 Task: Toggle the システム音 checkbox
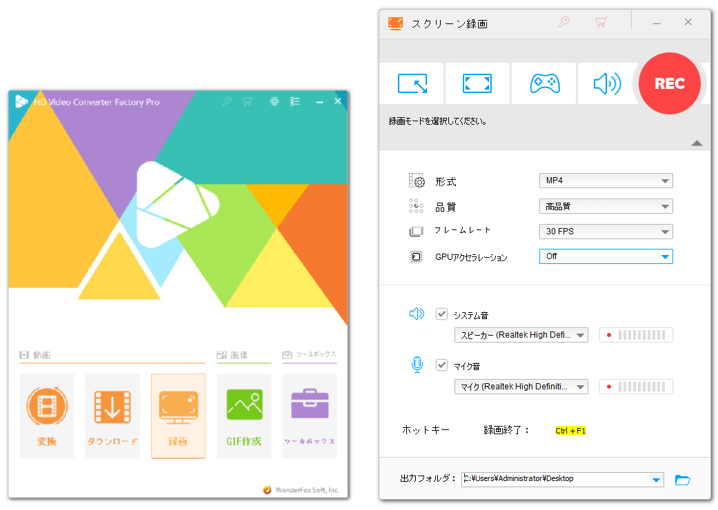(441, 314)
